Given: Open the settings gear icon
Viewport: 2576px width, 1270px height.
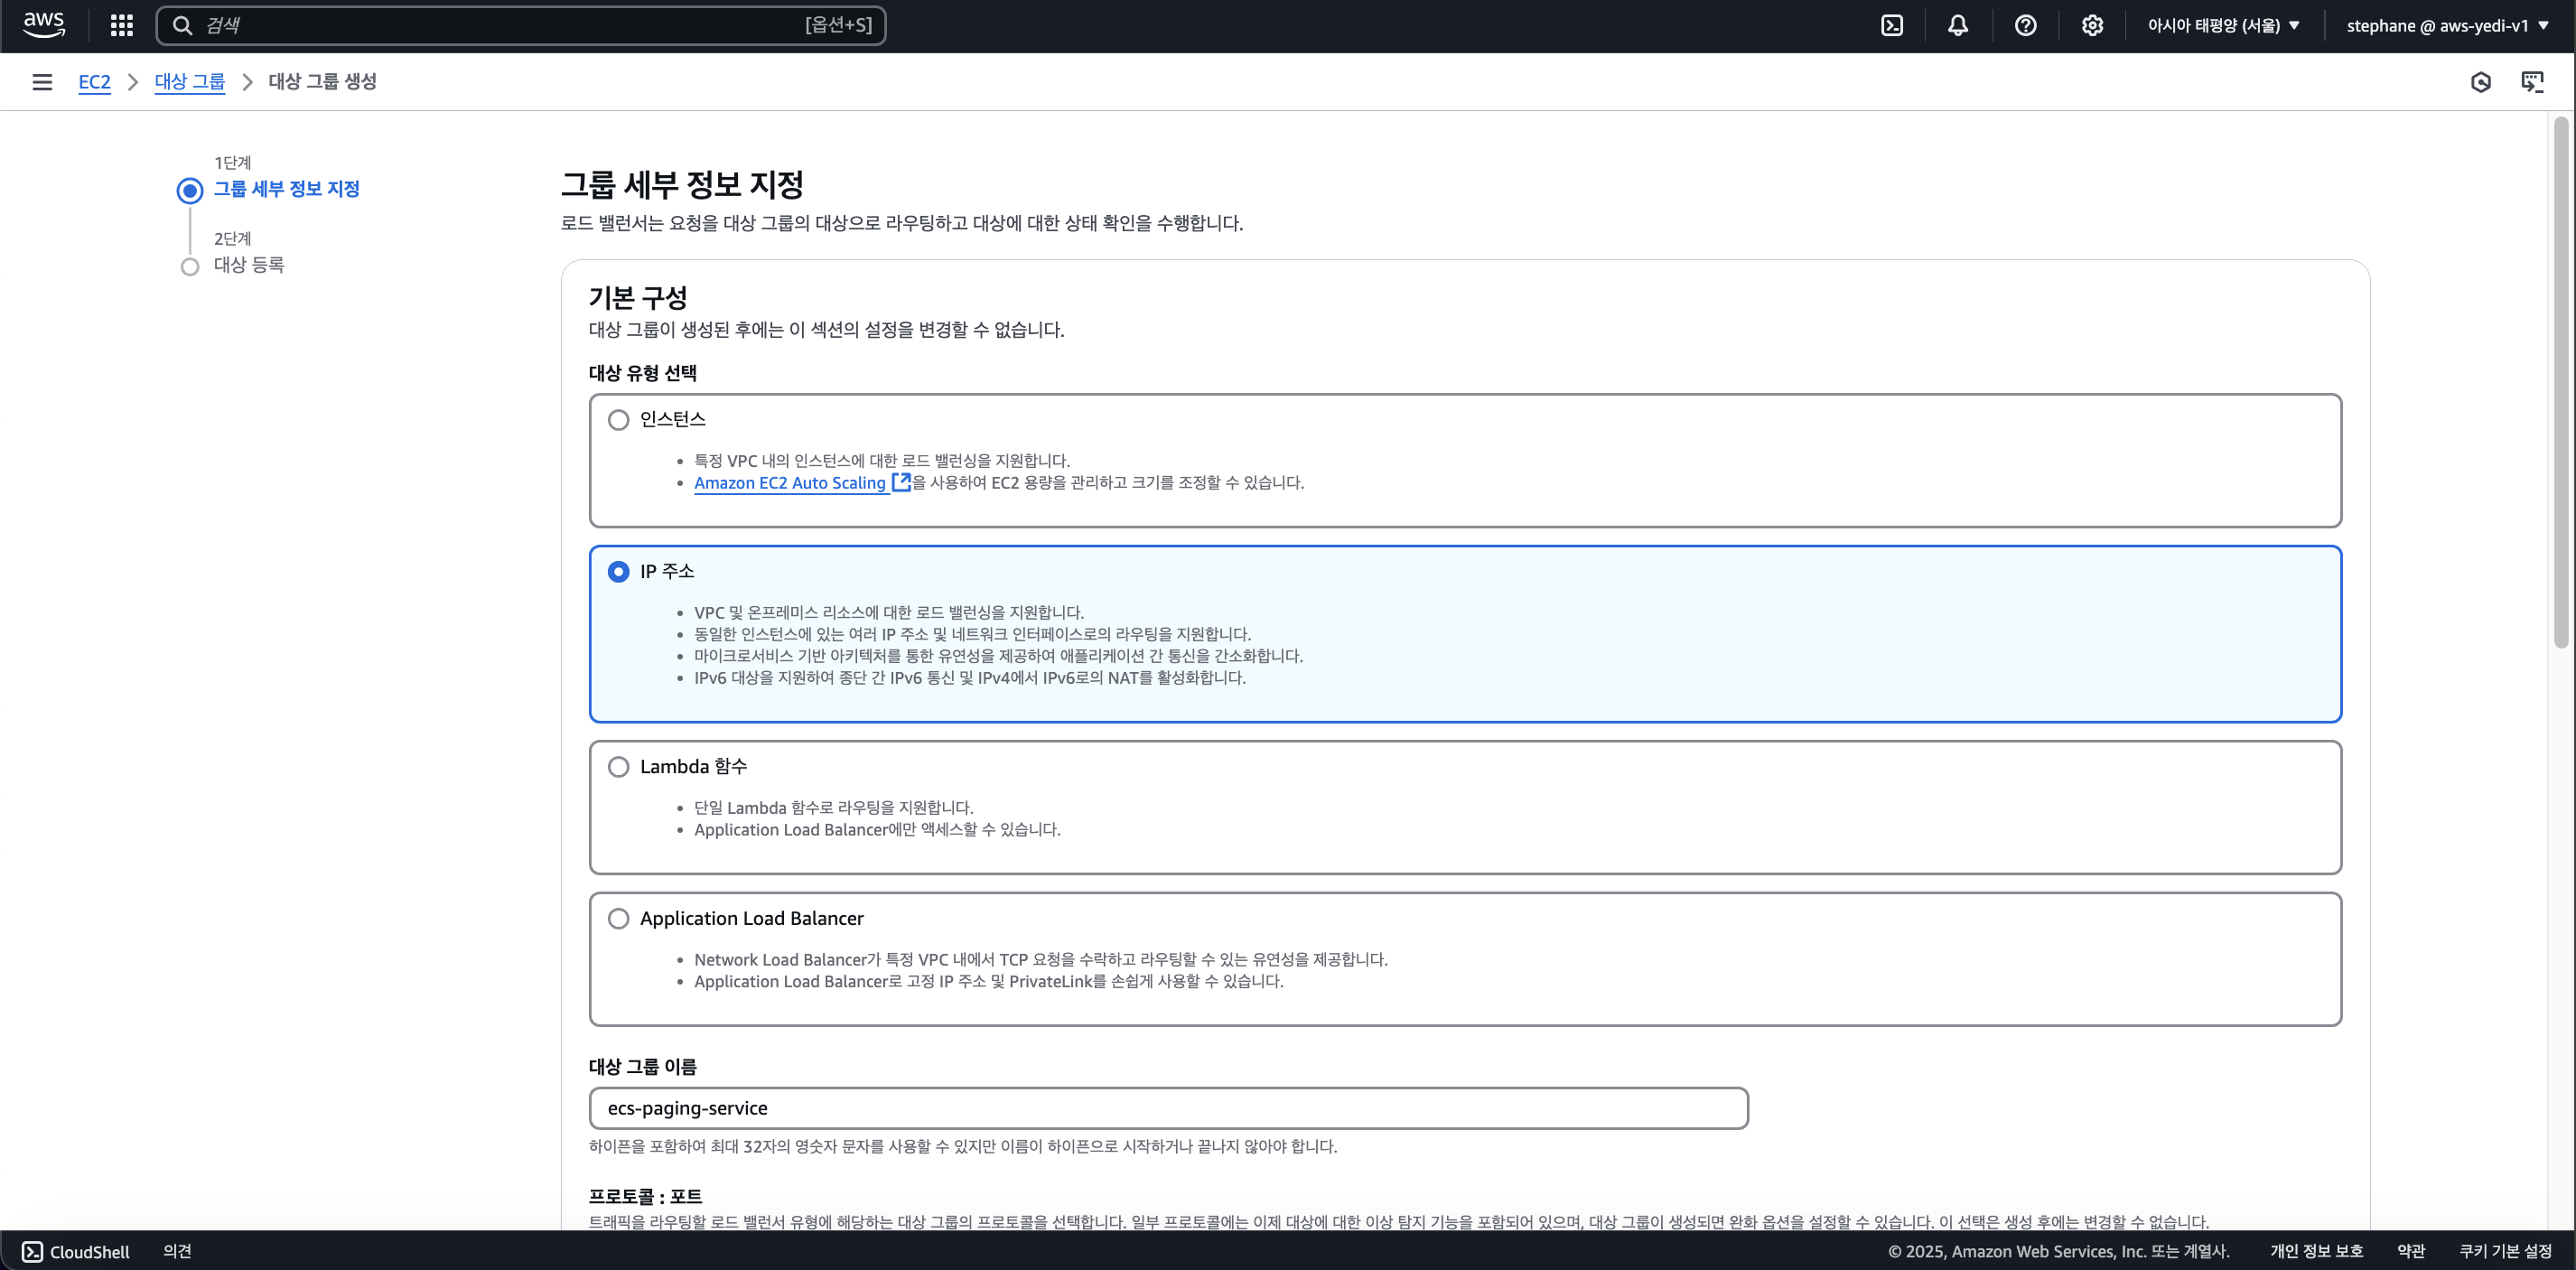Looking at the screenshot, I should [x=2092, y=25].
